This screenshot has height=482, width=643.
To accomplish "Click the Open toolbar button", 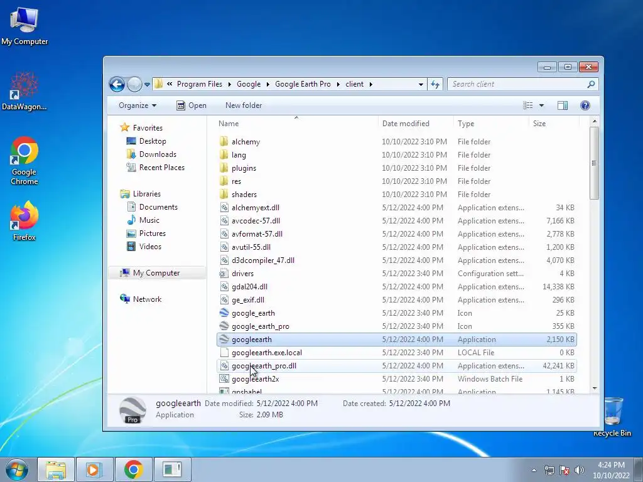I will coord(192,105).
